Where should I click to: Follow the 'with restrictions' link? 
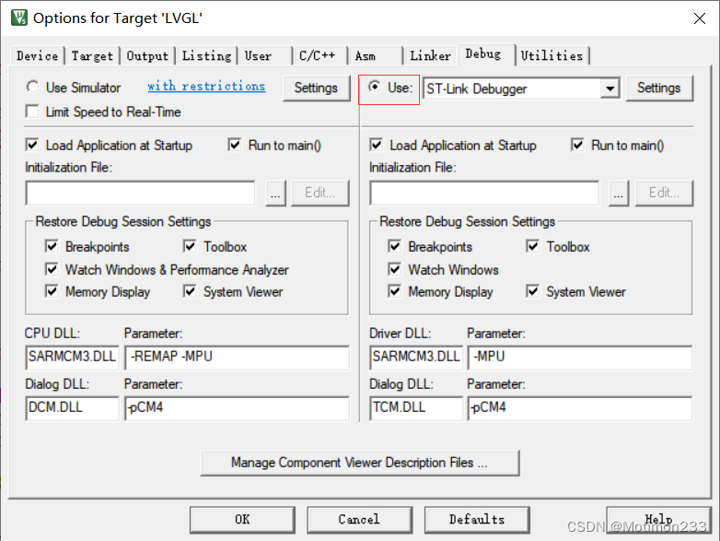pyautogui.click(x=206, y=86)
